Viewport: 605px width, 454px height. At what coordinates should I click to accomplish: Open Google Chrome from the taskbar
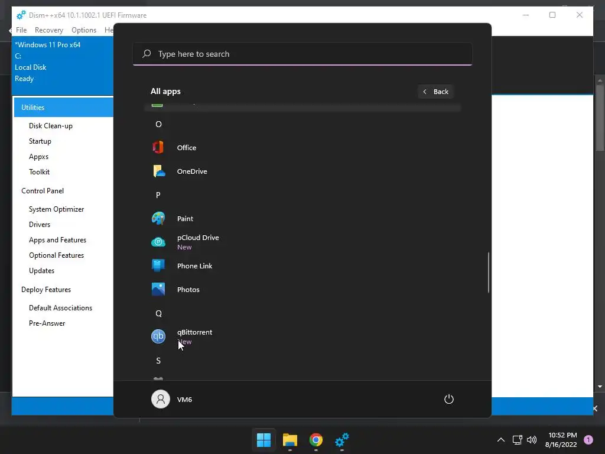pyautogui.click(x=315, y=440)
